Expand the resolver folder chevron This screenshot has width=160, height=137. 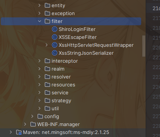click(40, 77)
